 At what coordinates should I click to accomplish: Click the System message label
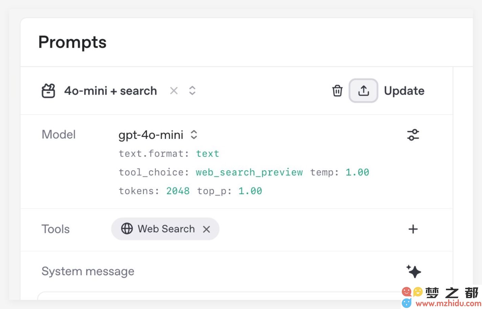pyautogui.click(x=88, y=271)
